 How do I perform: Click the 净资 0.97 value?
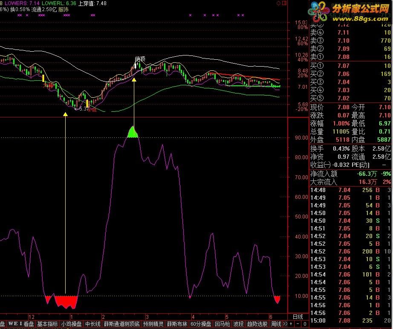pos(344,157)
